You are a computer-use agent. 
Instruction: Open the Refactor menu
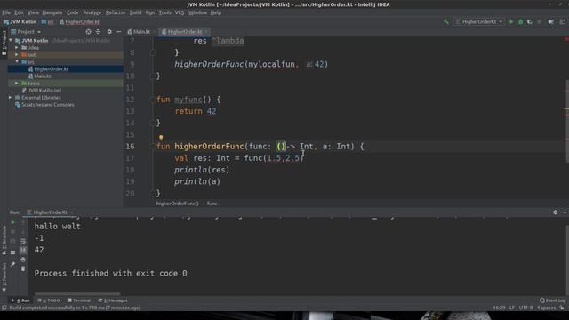(x=116, y=12)
